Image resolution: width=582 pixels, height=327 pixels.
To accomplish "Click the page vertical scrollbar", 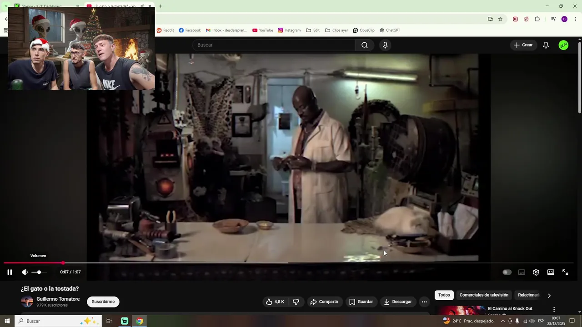I will 579,77.
